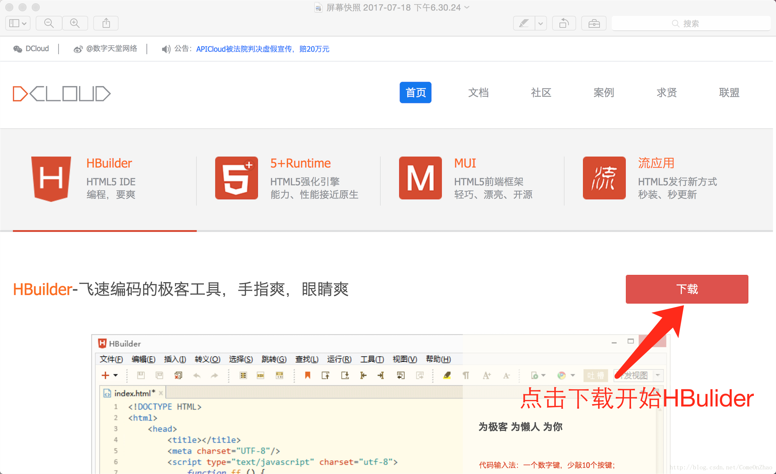
Task: Click the orange bookmark icon in HBuilder
Action: tap(308, 375)
